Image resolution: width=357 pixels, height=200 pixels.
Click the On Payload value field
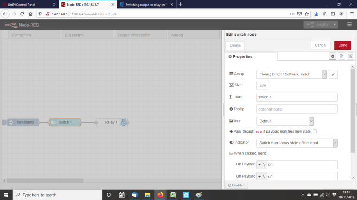tap(302, 164)
